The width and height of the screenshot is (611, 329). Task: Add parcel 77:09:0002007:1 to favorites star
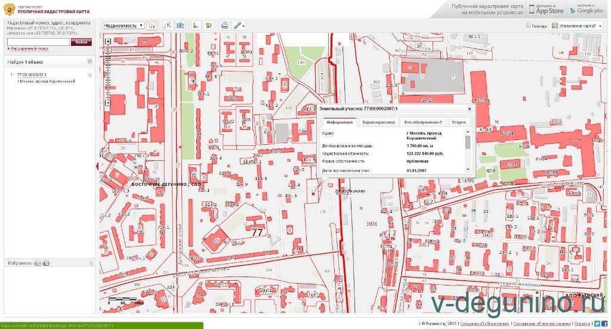90,75
